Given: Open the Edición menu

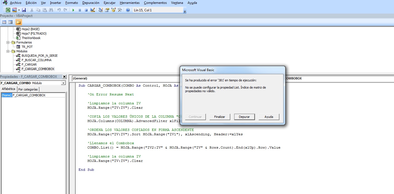Looking at the screenshot, I should 31,3.
